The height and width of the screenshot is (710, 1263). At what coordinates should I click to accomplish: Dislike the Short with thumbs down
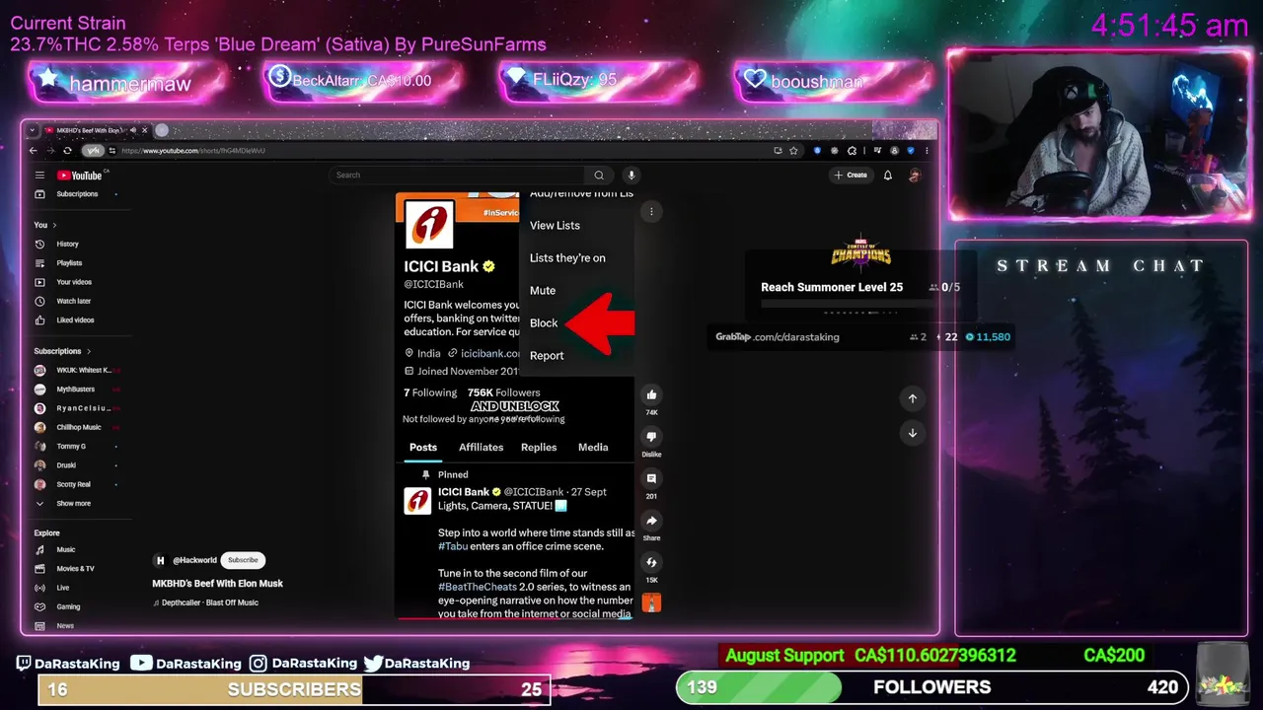click(x=651, y=437)
